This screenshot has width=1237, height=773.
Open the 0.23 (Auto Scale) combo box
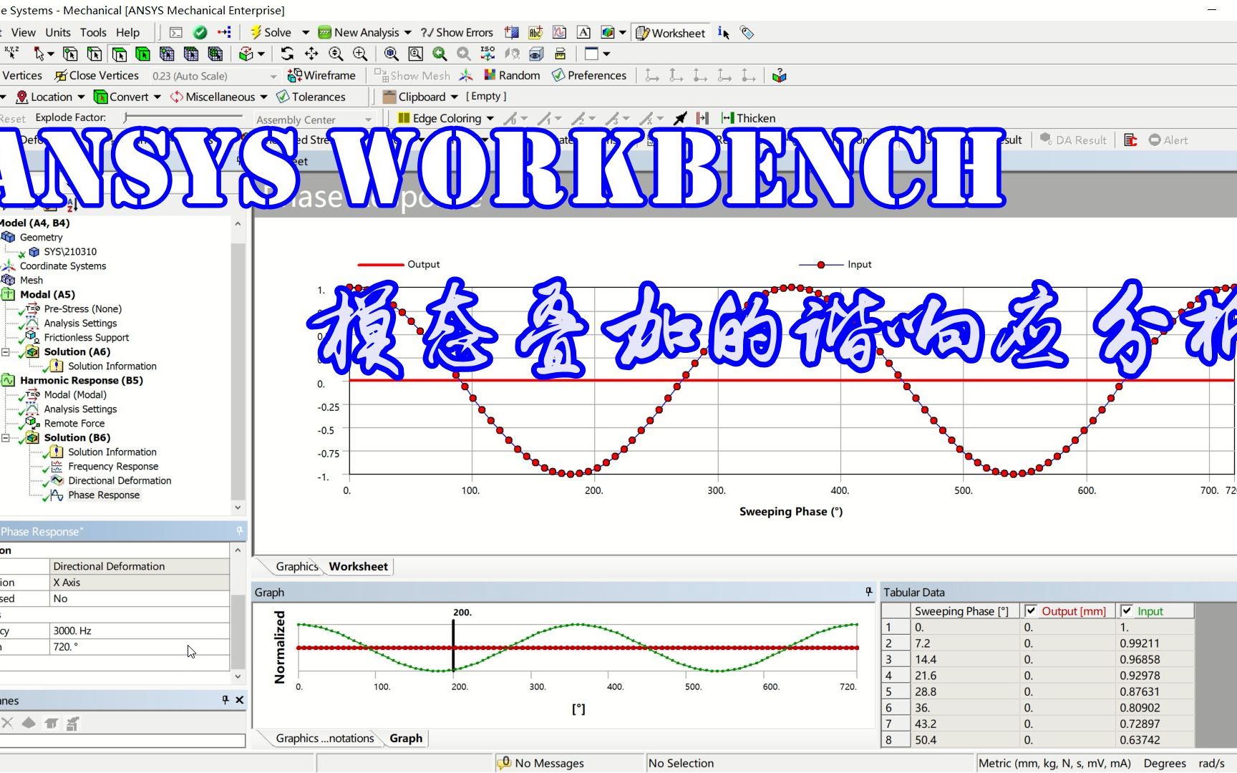click(214, 76)
